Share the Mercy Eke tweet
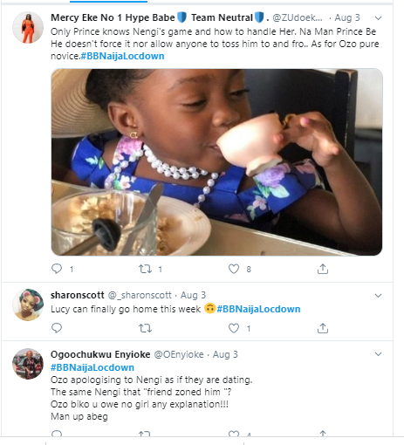This screenshot has width=404, height=445. pos(323,269)
